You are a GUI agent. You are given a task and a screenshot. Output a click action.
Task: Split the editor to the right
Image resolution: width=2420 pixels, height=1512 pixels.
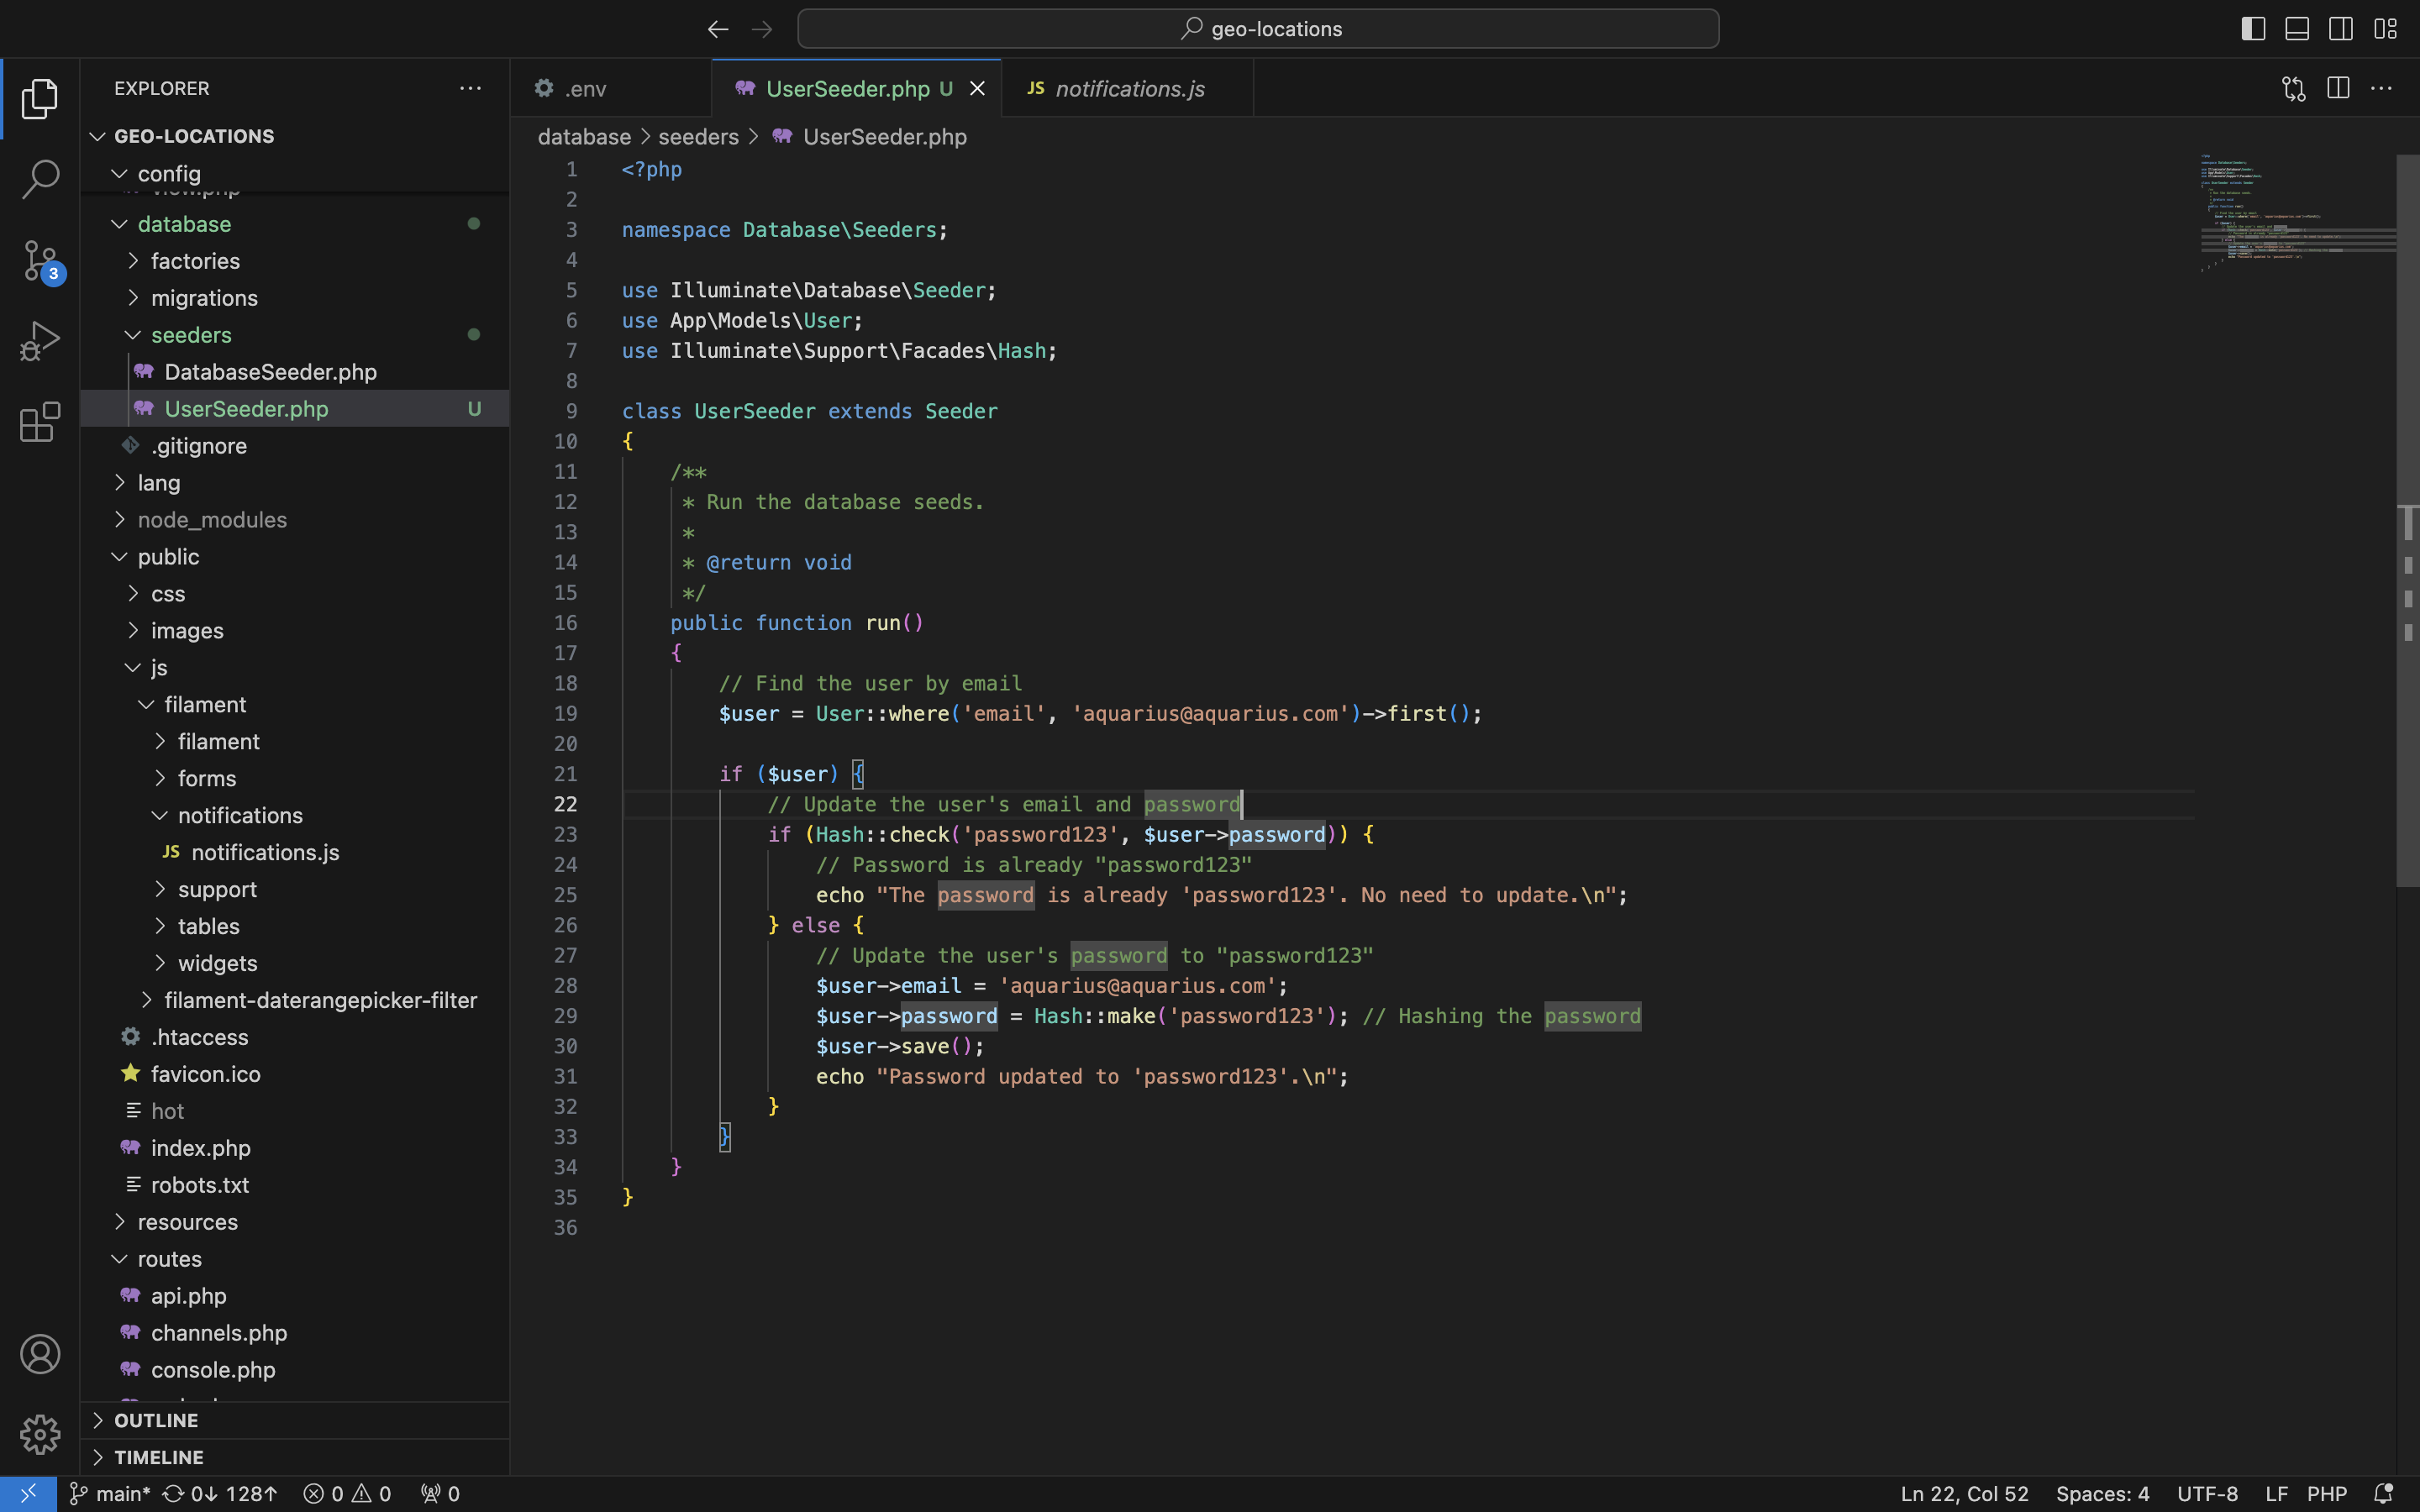pyautogui.click(x=2338, y=89)
